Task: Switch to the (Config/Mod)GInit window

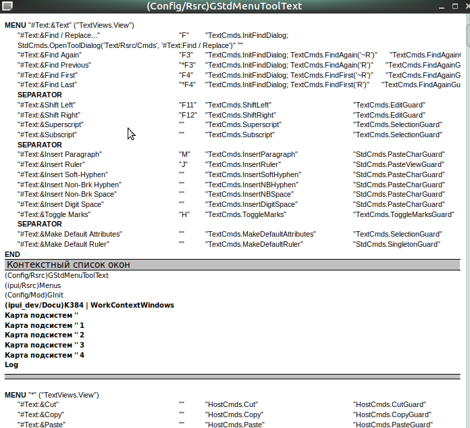Action: coord(35,295)
